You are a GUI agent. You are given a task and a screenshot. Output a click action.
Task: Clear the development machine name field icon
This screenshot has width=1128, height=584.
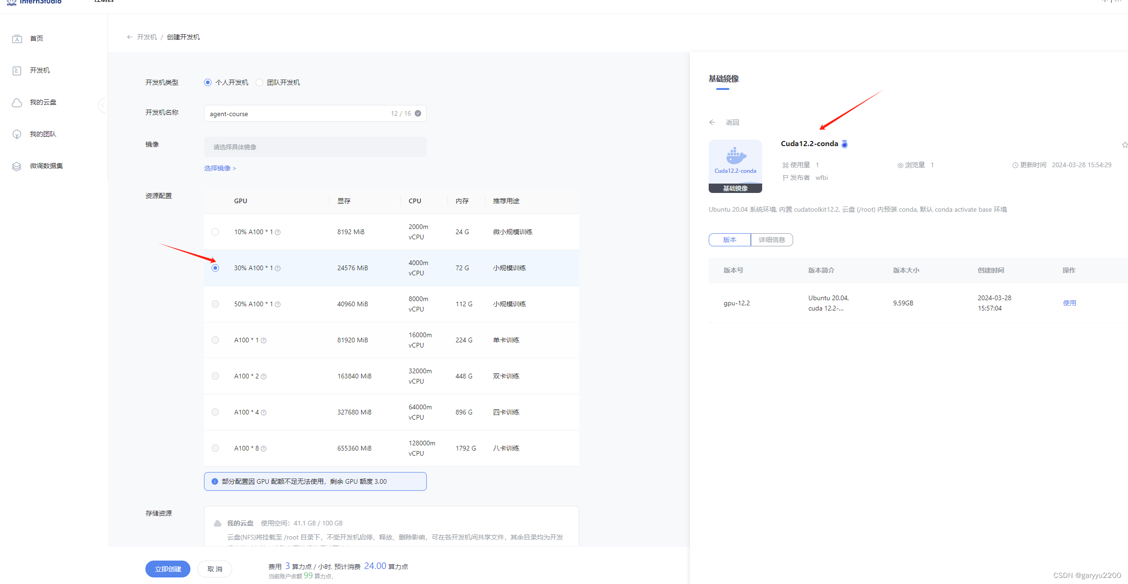tap(418, 113)
